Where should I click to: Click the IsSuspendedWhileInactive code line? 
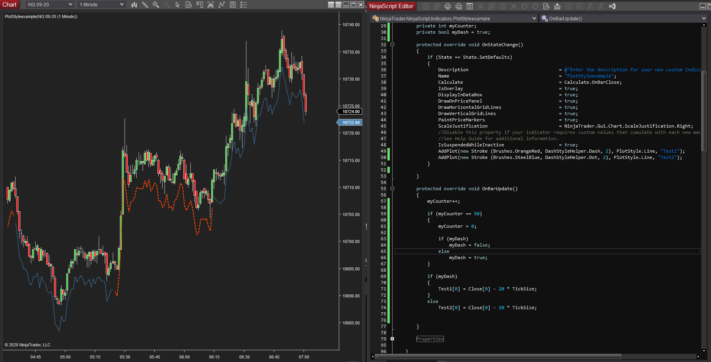click(x=508, y=145)
